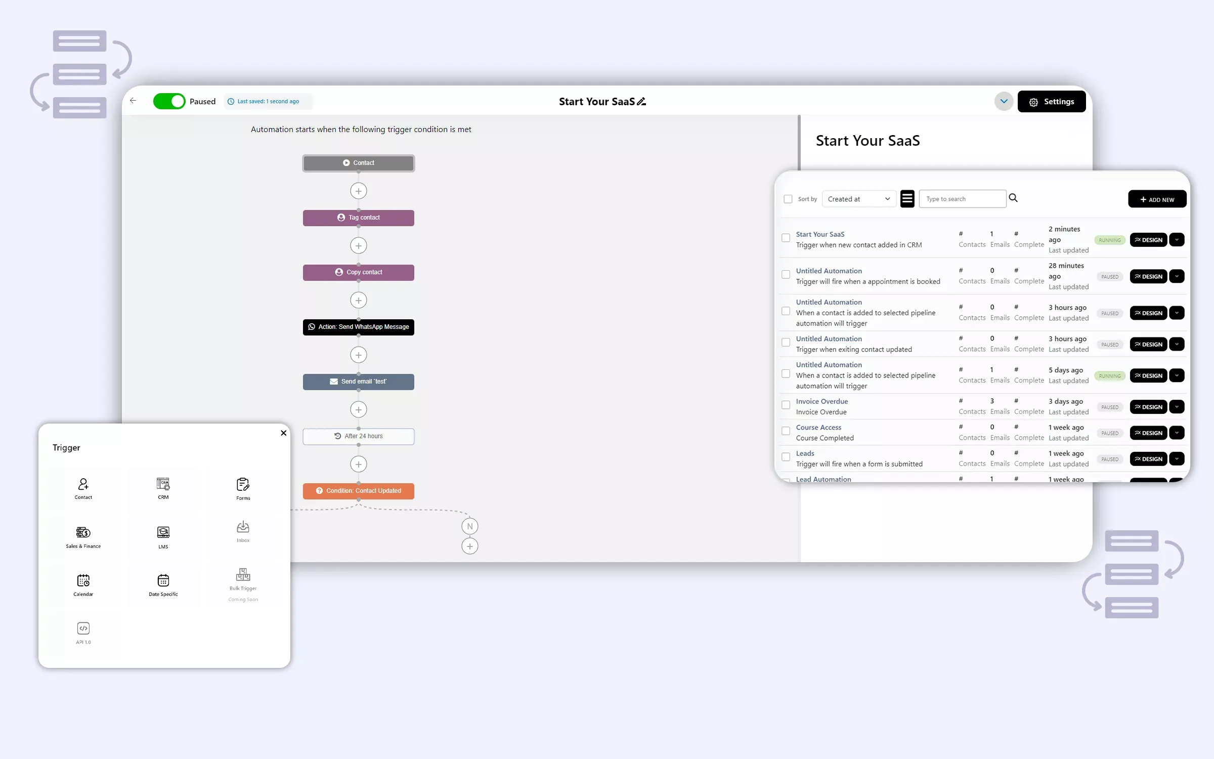Viewport: 1214px width, 759px height.
Task: Open the Created at sort dropdown
Action: point(859,199)
